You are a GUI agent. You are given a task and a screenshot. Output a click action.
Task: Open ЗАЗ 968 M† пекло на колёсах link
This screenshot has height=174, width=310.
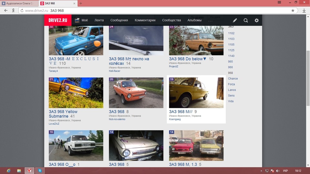[129, 61]
